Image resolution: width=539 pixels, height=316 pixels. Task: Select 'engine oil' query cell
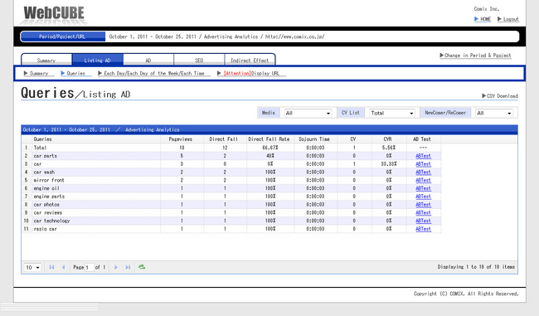96,188
